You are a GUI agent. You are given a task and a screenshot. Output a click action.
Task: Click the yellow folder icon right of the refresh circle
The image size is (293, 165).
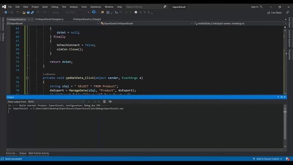[x=102, y=12]
